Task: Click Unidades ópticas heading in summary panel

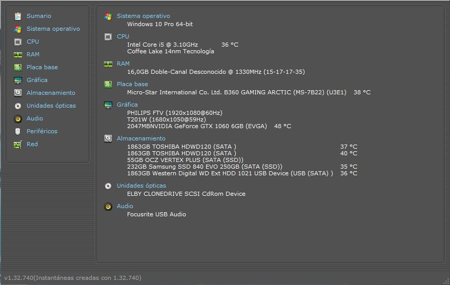Action: pos(141,186)
